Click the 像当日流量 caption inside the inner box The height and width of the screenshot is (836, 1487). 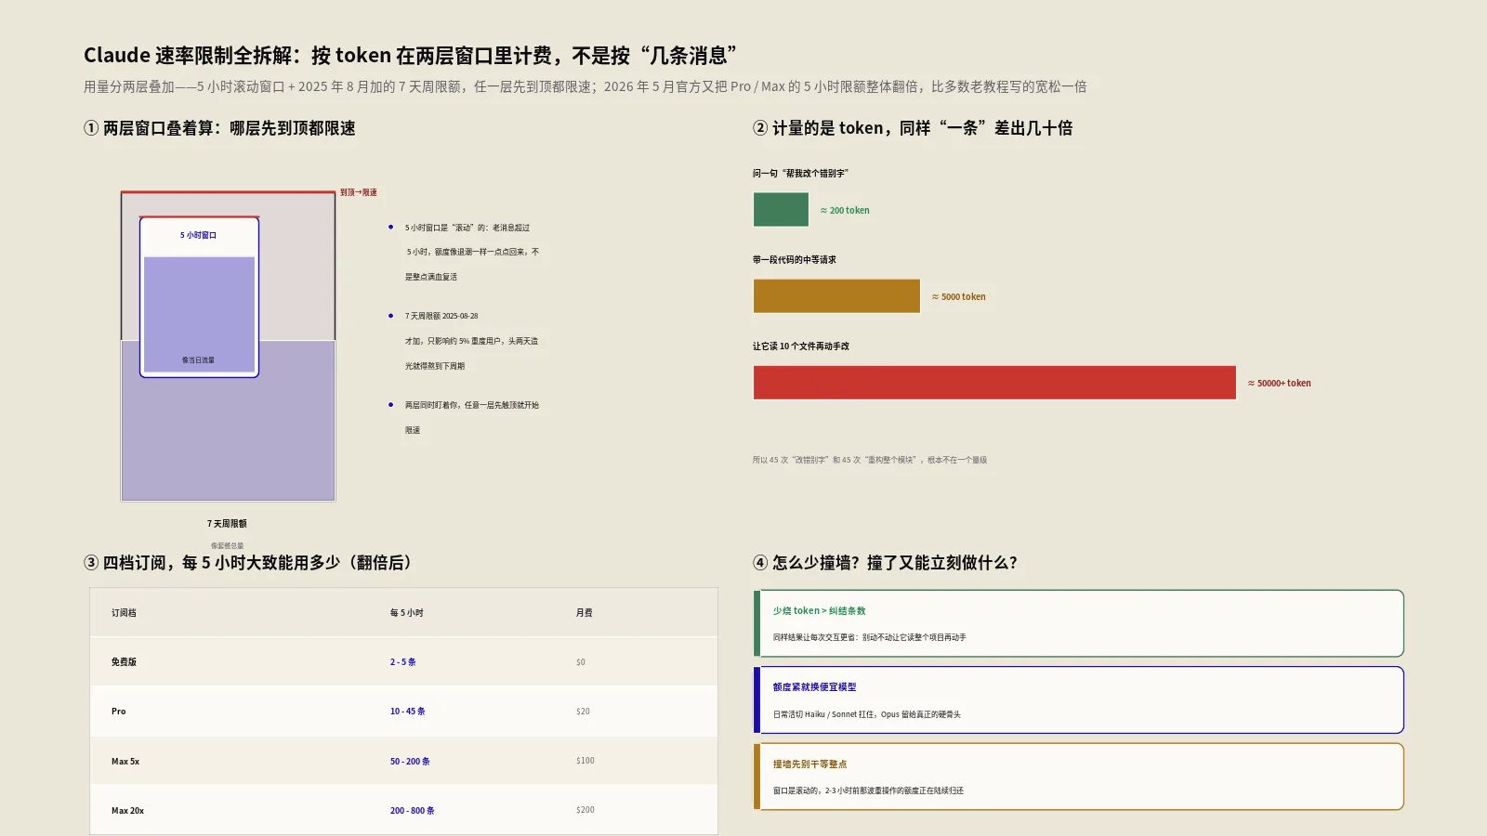(x=198, y=359)
